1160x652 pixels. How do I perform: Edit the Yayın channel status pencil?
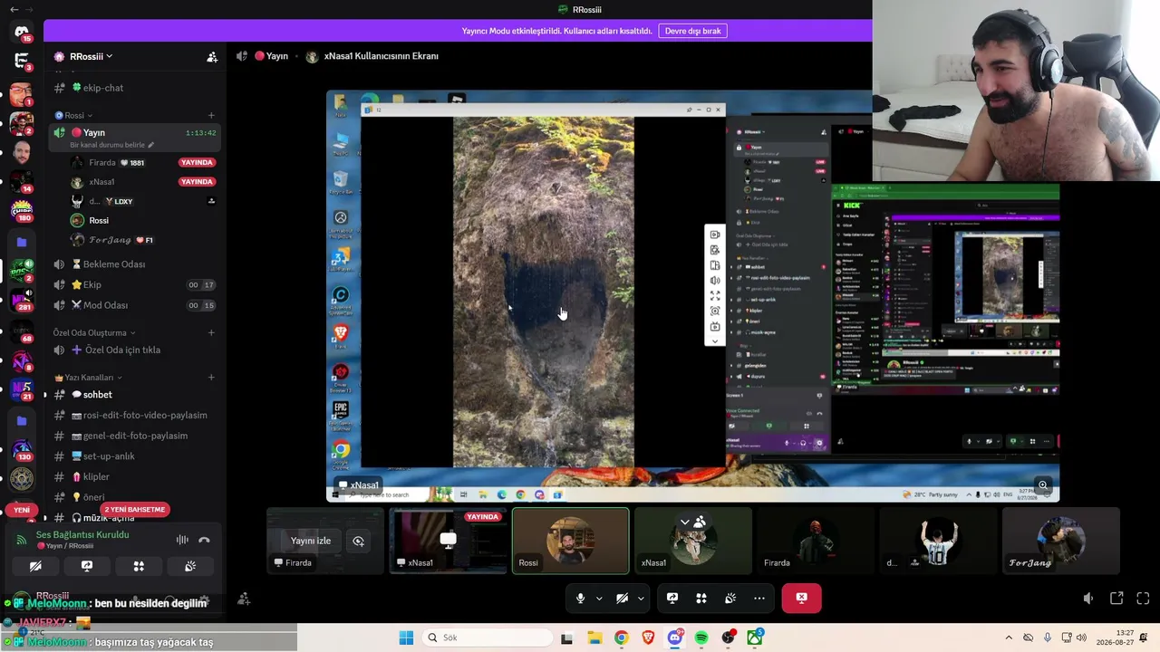tap(151, 145)
